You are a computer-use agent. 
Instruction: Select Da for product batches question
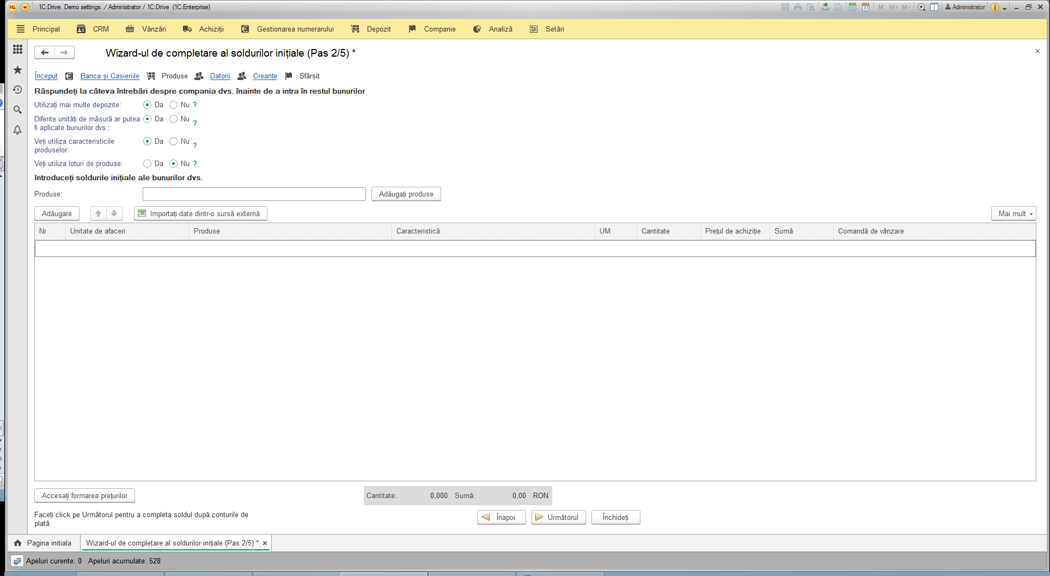tap(147, 163)
